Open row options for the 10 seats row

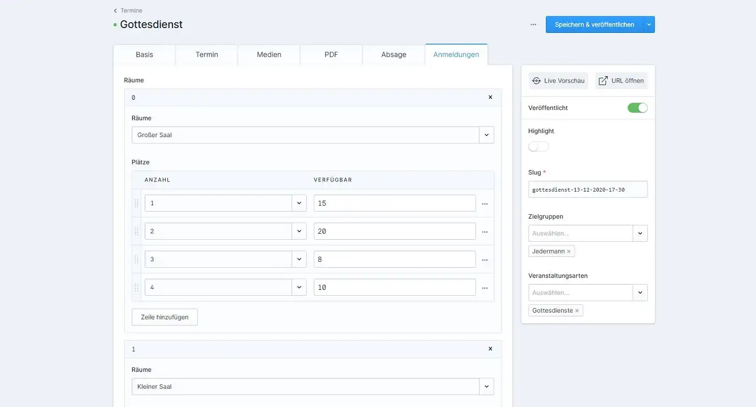click(x=485, y=288)
